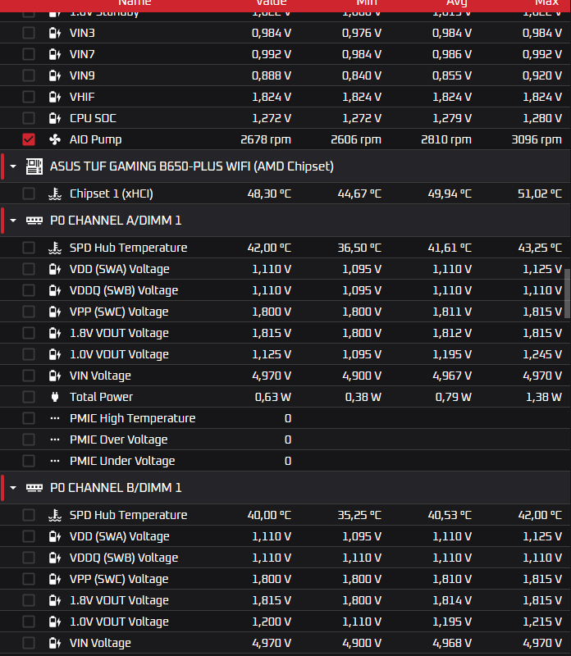
Task: Uncheck the AIO Pump checkbox
Action: (x=29, y=139)
